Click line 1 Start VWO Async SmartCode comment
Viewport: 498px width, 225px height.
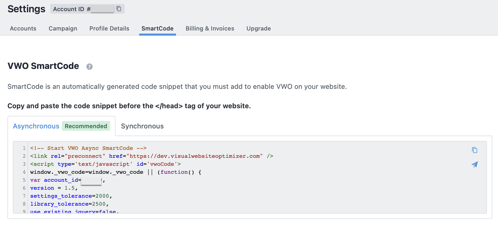pos(88,148)
